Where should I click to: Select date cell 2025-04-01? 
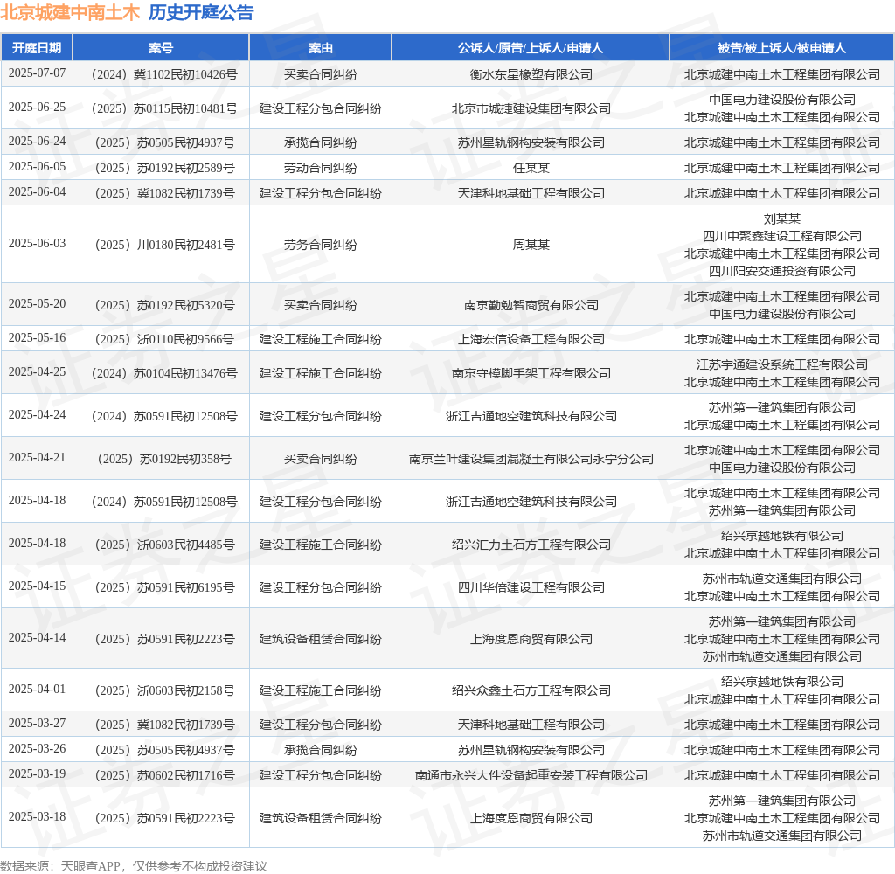coord(37,689)
